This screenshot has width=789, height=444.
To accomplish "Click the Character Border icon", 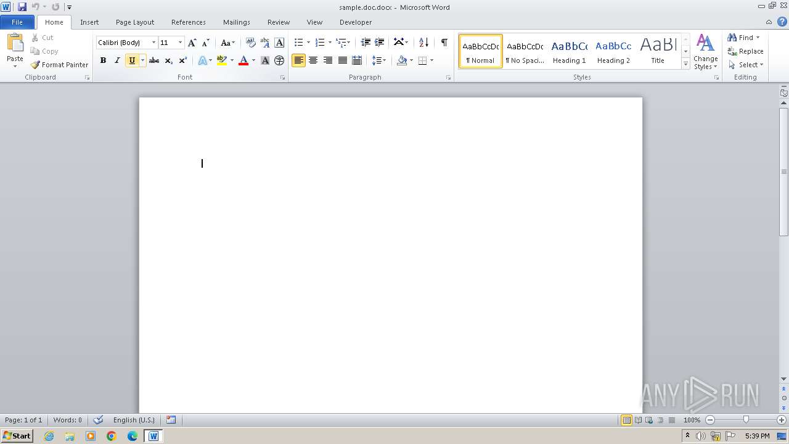I will (279, 43).
